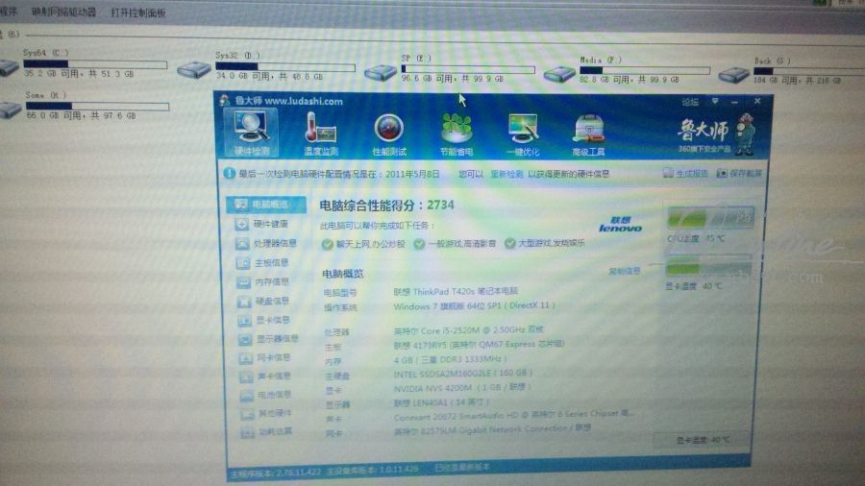Click the 82579LM Gigabit Network Connection text
This screenshot has width=865, height=486.
pyautogui.click(x=492, y=429)
